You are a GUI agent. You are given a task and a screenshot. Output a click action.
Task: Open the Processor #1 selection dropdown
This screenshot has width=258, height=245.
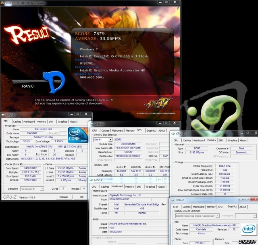click(42, 189)
